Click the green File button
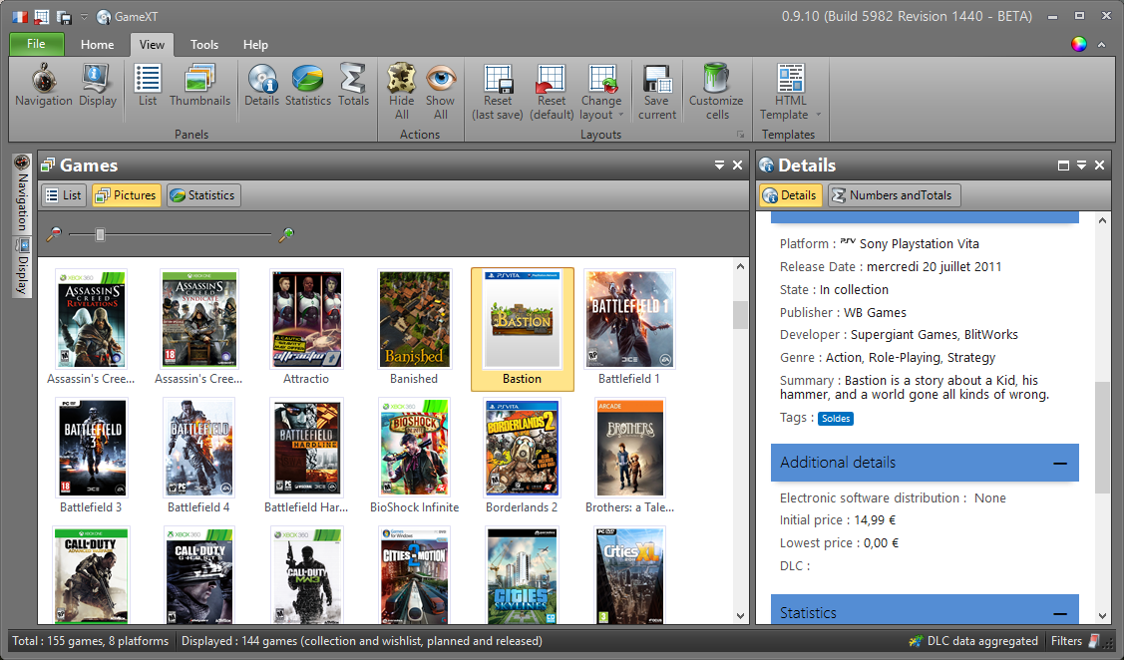Viewport: 1124px width, 660px height. click(37, 44)
